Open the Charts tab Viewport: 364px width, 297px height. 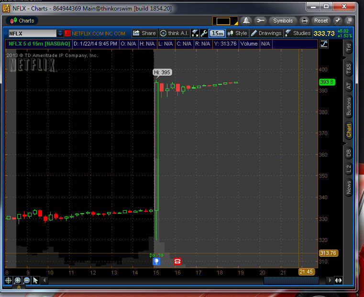pos(22,21)
